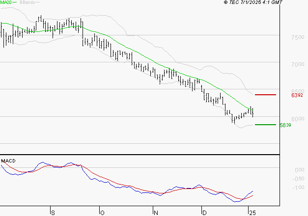The height and width of the screenshot is (216, 308).
Task: Click the green MA20 legend line
Action: click(x=15, y=2)
